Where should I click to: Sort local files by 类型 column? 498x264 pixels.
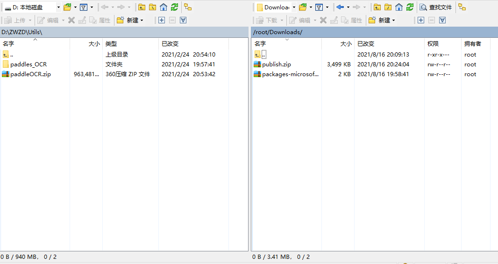pyautogui.click(x=130, y=43)
